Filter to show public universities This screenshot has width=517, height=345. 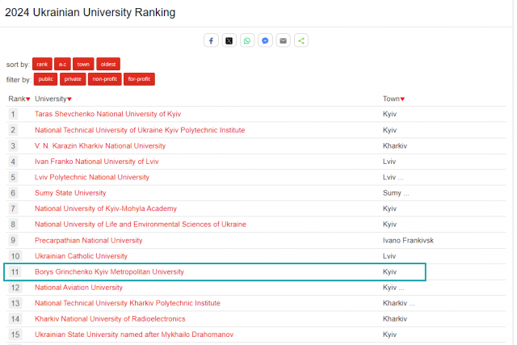(45, 79)
